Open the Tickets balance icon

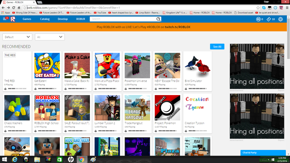tap(269, 19)
